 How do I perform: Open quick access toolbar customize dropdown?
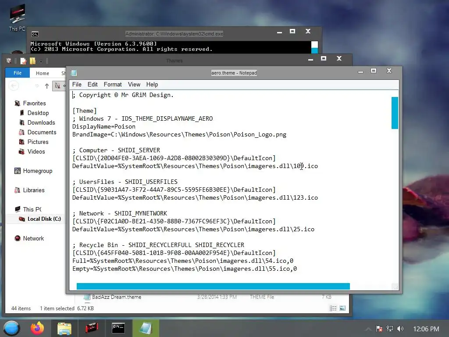[x=41, y=61]
